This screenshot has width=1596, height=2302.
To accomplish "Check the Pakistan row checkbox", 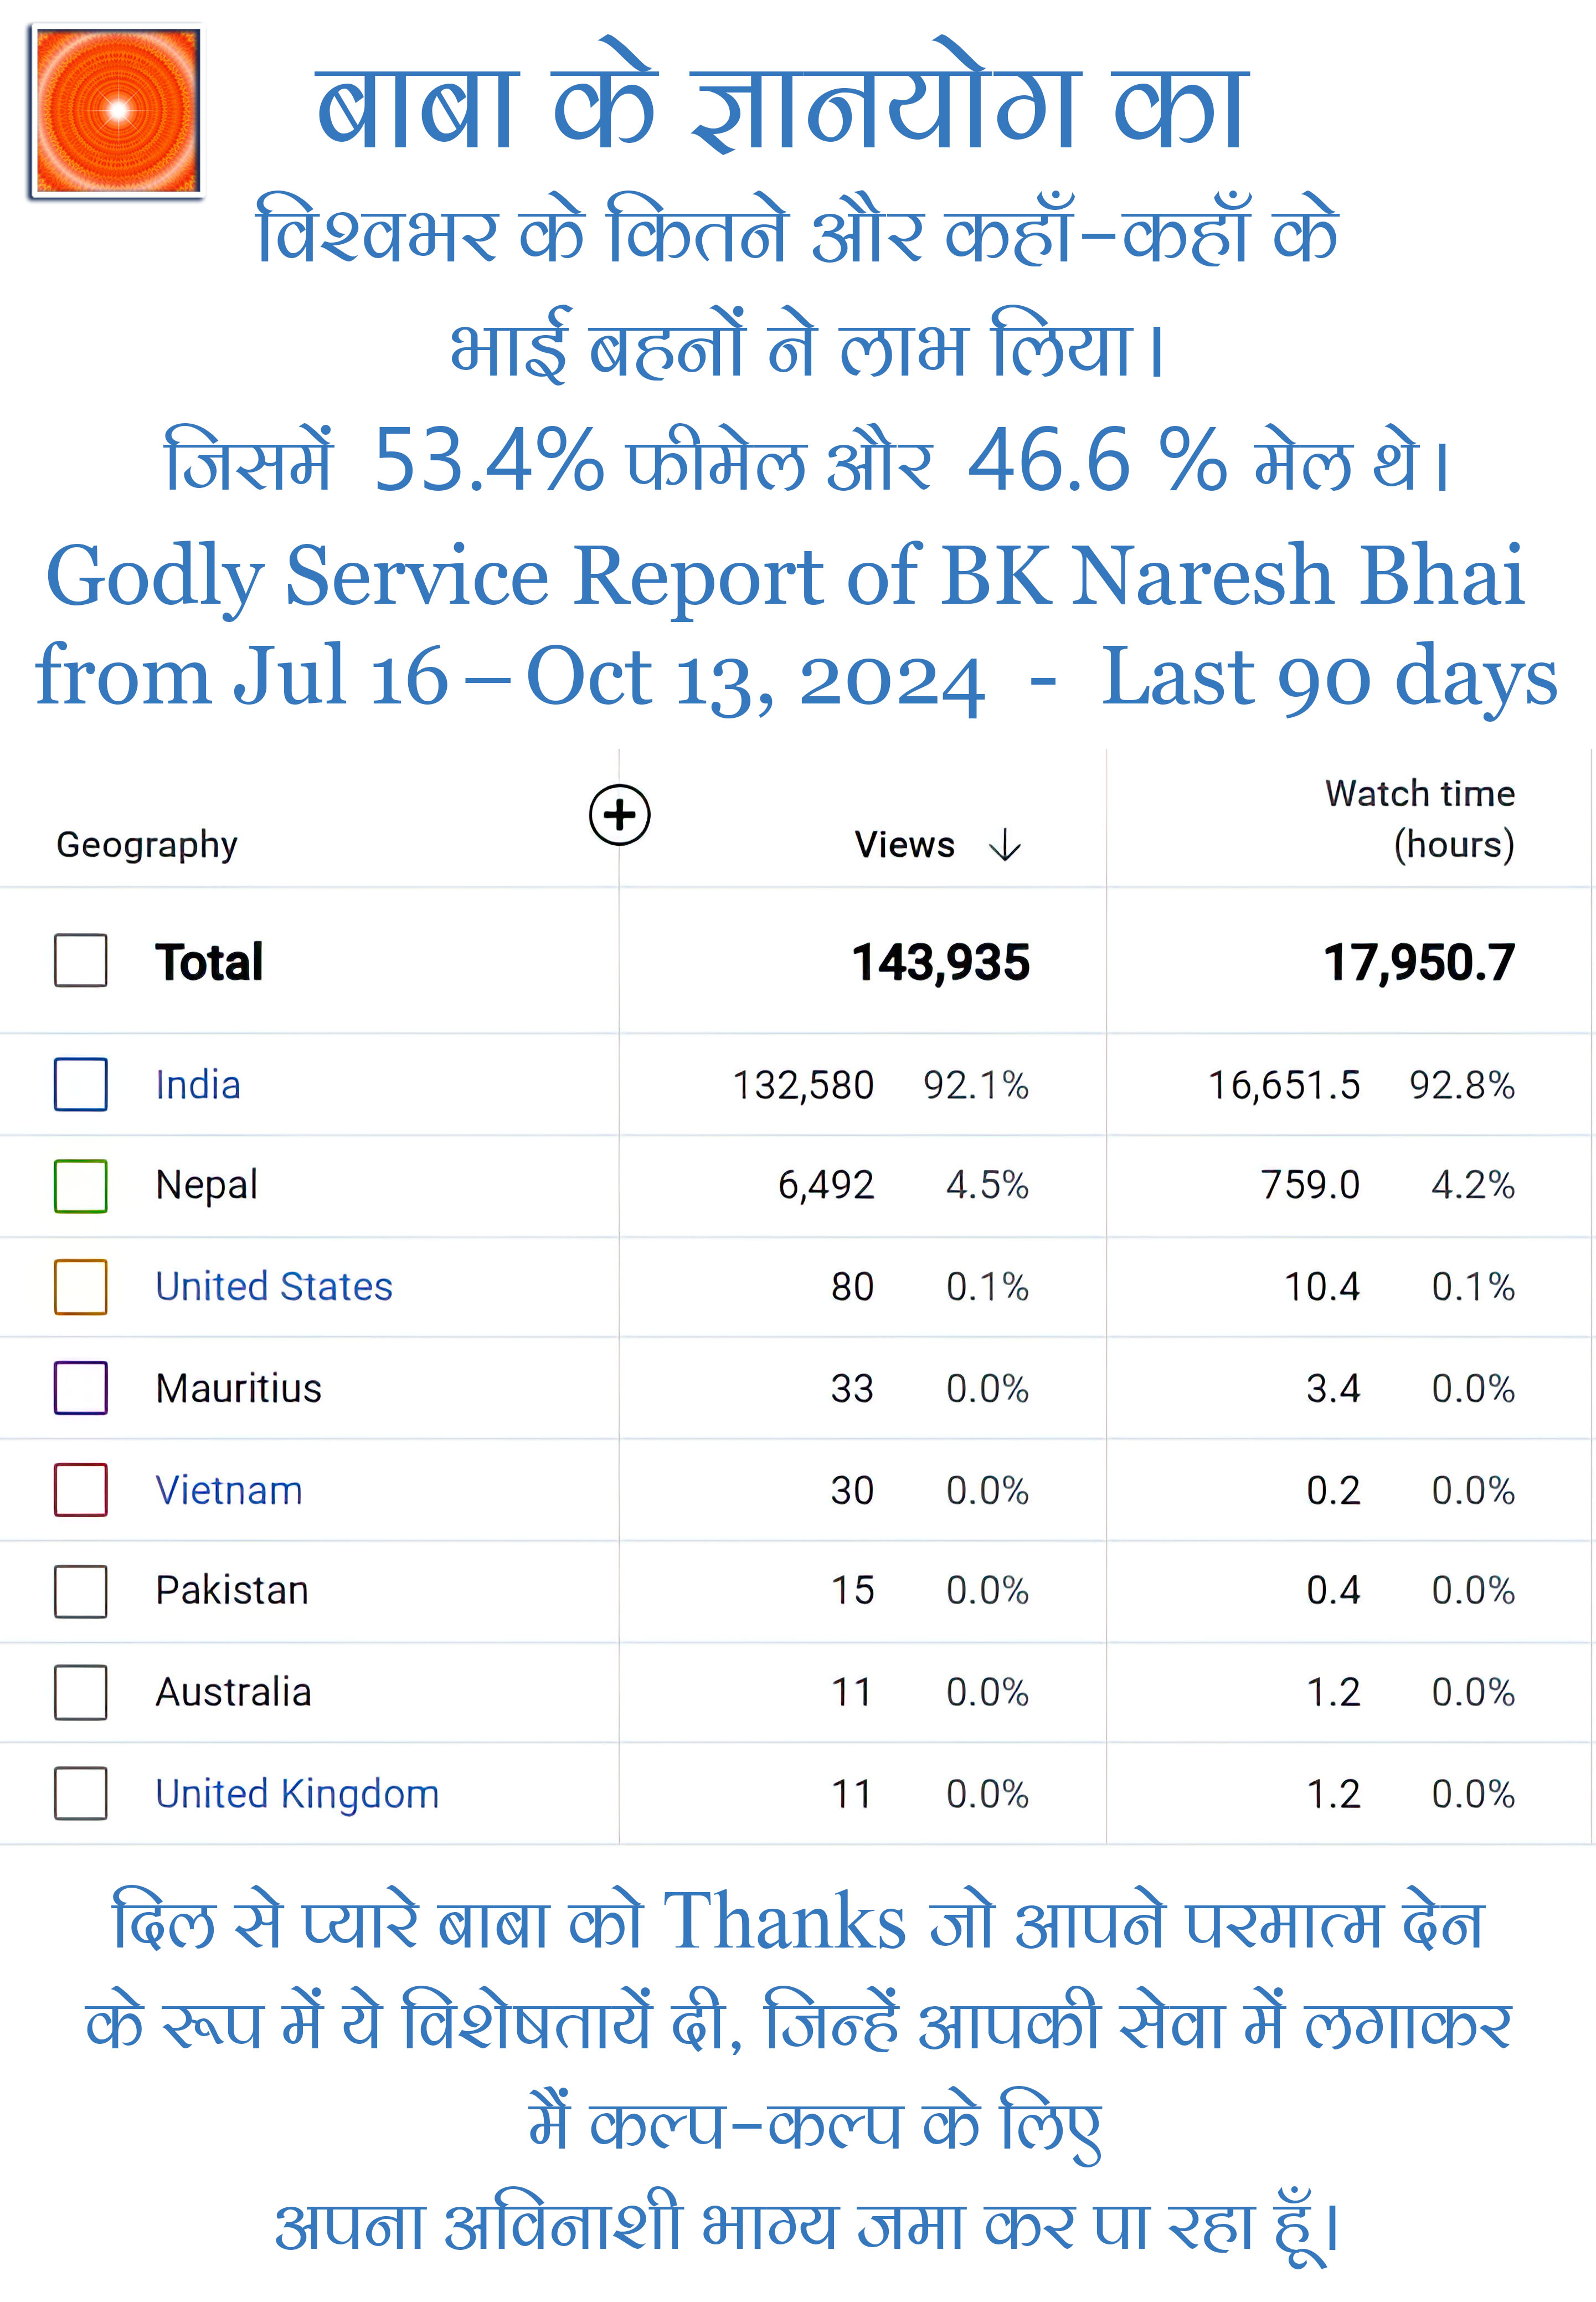I will click(x=81, y=1591).
